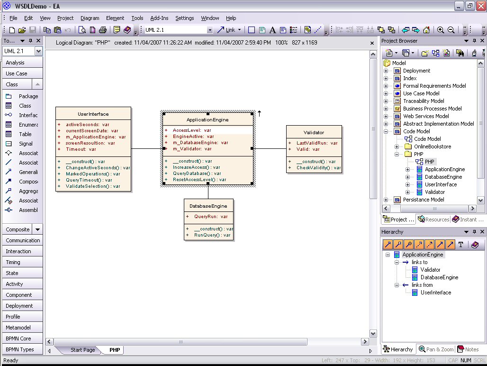Click the New file toolbar icon
This screenshot has width=487, height=366.
(12, 30)
